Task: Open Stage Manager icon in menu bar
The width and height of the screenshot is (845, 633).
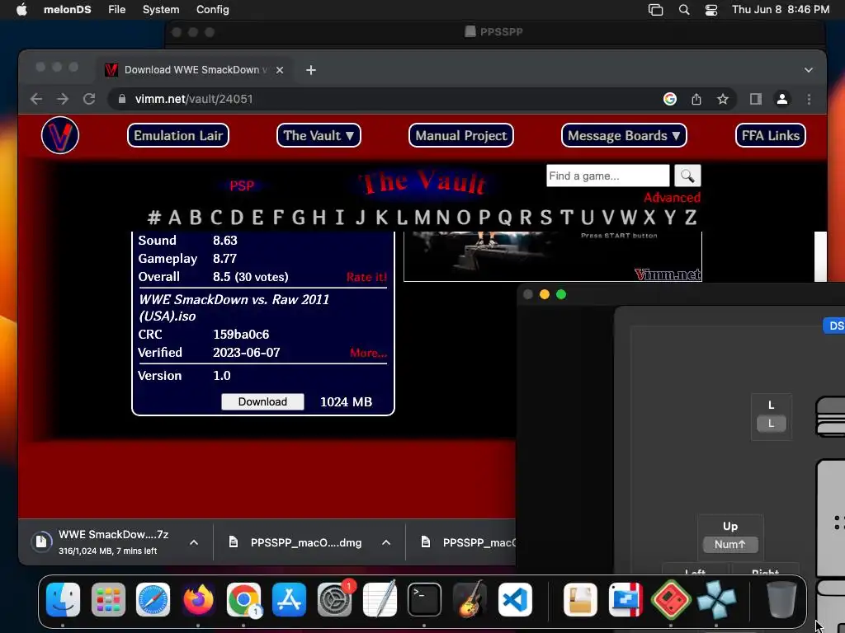Action: (655, 10)
